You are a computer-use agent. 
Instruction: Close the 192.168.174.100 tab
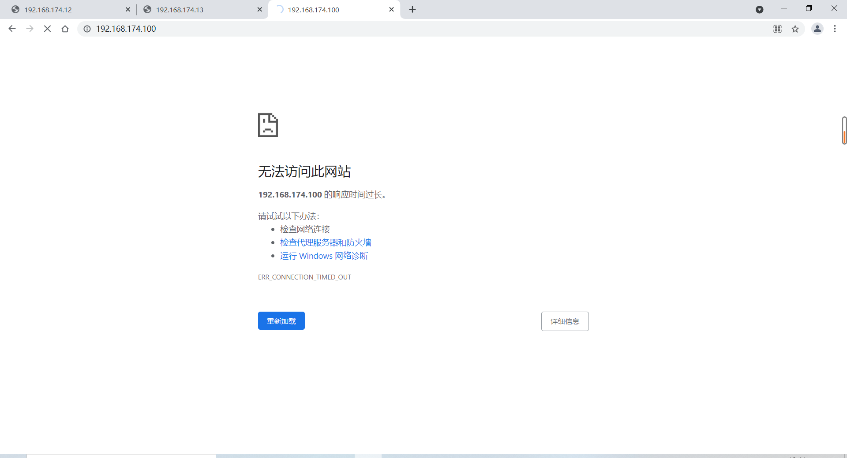pyautogui.click(x=391, y=9)
